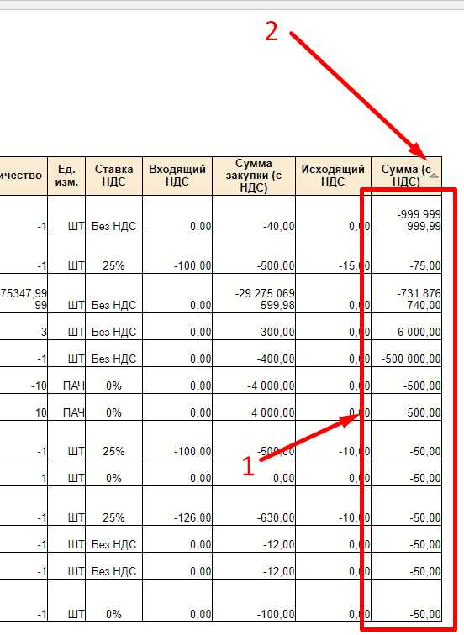Click the -6 000,00 sum cell
The image size is (464, 635).
tap(407, 327)
